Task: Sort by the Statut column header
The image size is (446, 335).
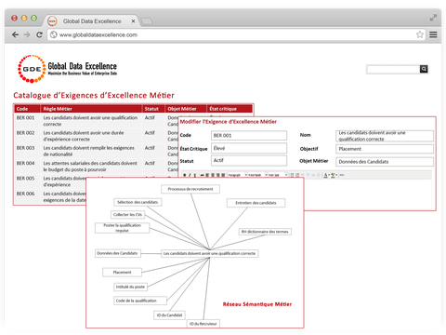Action: pyautogui.click(x=153, y=109)
